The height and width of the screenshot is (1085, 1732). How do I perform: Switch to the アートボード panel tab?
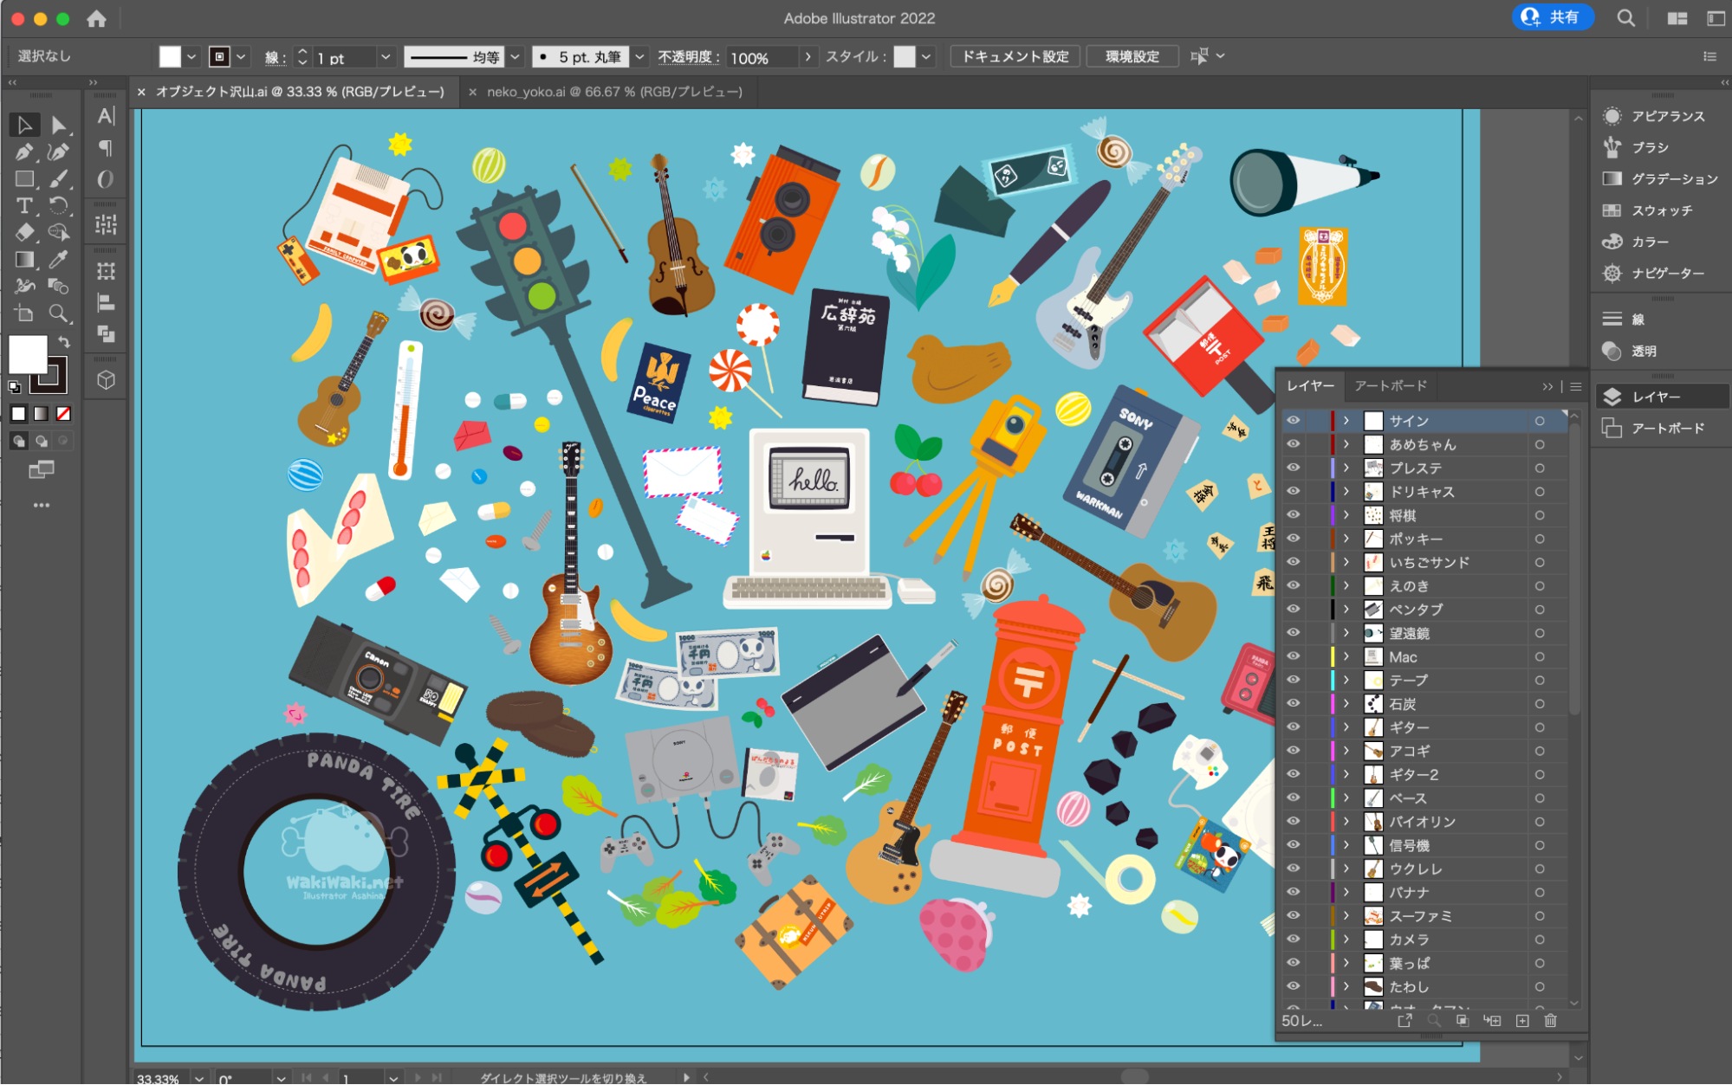[1390, 386]
